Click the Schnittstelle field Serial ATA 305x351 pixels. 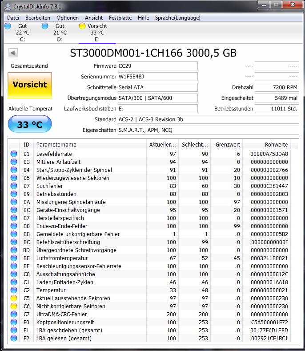pyautogui.click(x=158, y=87)
